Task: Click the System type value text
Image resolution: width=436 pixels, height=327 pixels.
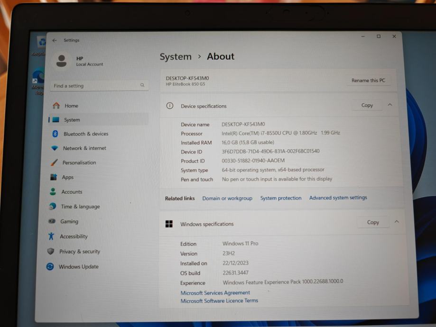Action: [273, 170]
